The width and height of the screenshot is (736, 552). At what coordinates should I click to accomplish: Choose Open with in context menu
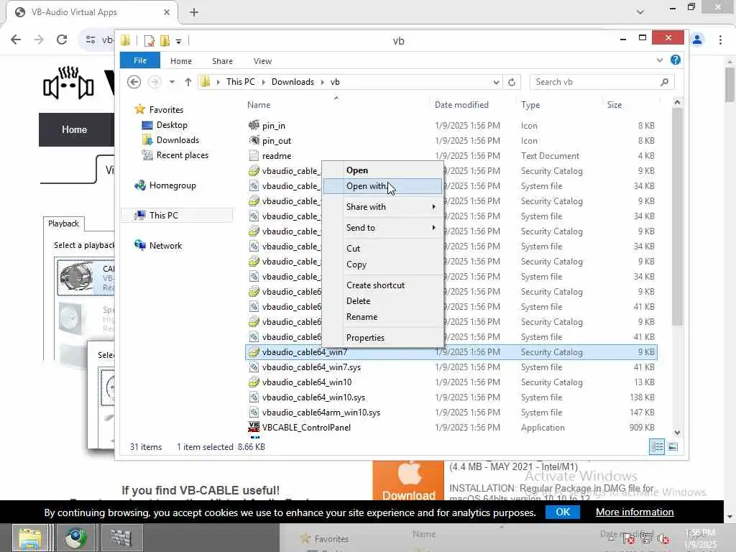pyautogui.click(x=382, y=186)
